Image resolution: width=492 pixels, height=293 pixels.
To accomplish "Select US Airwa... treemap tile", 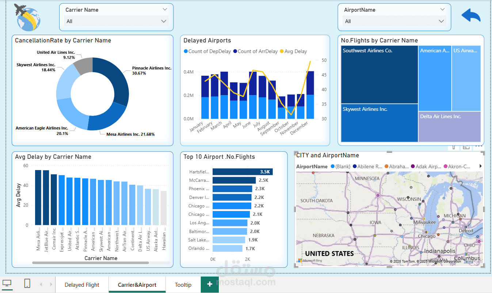I will point(466,78).
